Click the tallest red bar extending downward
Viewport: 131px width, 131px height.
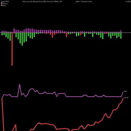[x=12, y=49]
